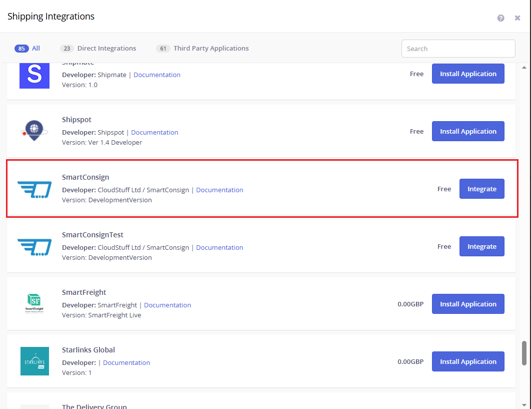Viewport: 531px width, 409px height.
Task: Select SmartConsignTest 'Version: DevelopmentVersion' text
Action: pyautogui.click(x=106, y=258)
